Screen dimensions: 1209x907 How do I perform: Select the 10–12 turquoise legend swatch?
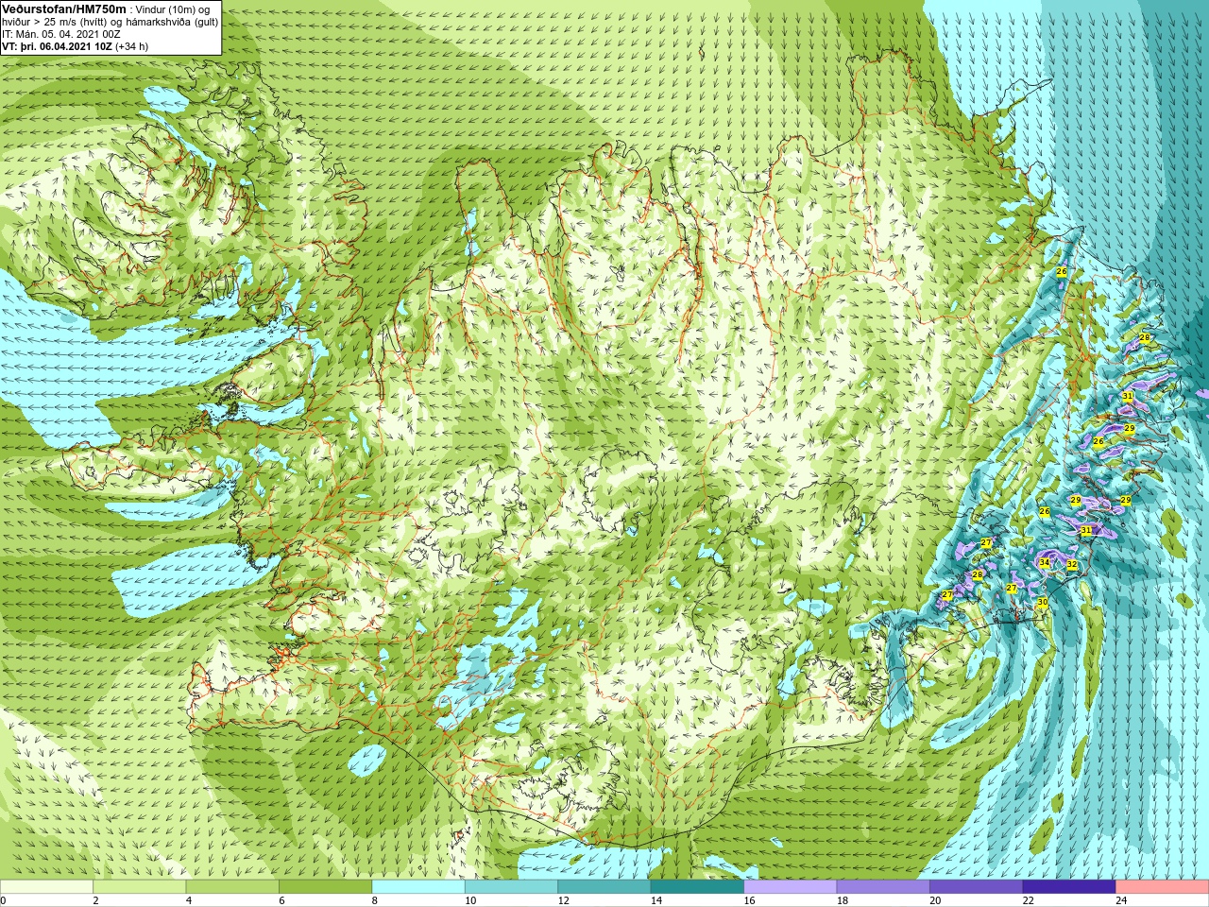pyautogui.click(x=511, y=887)
